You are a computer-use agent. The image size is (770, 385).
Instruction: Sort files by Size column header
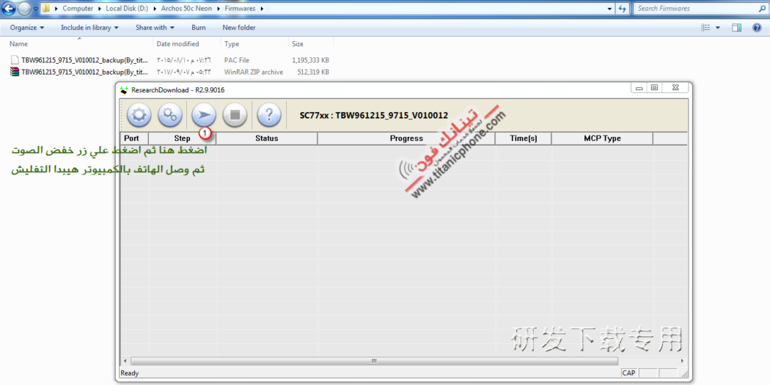(298, 44)
